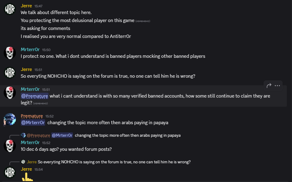Image resolution: width=292 pixels, height=182 pixels.
Task: Click Premature's avatar beside the 15:52 message
Action: [x=10, y=119]
